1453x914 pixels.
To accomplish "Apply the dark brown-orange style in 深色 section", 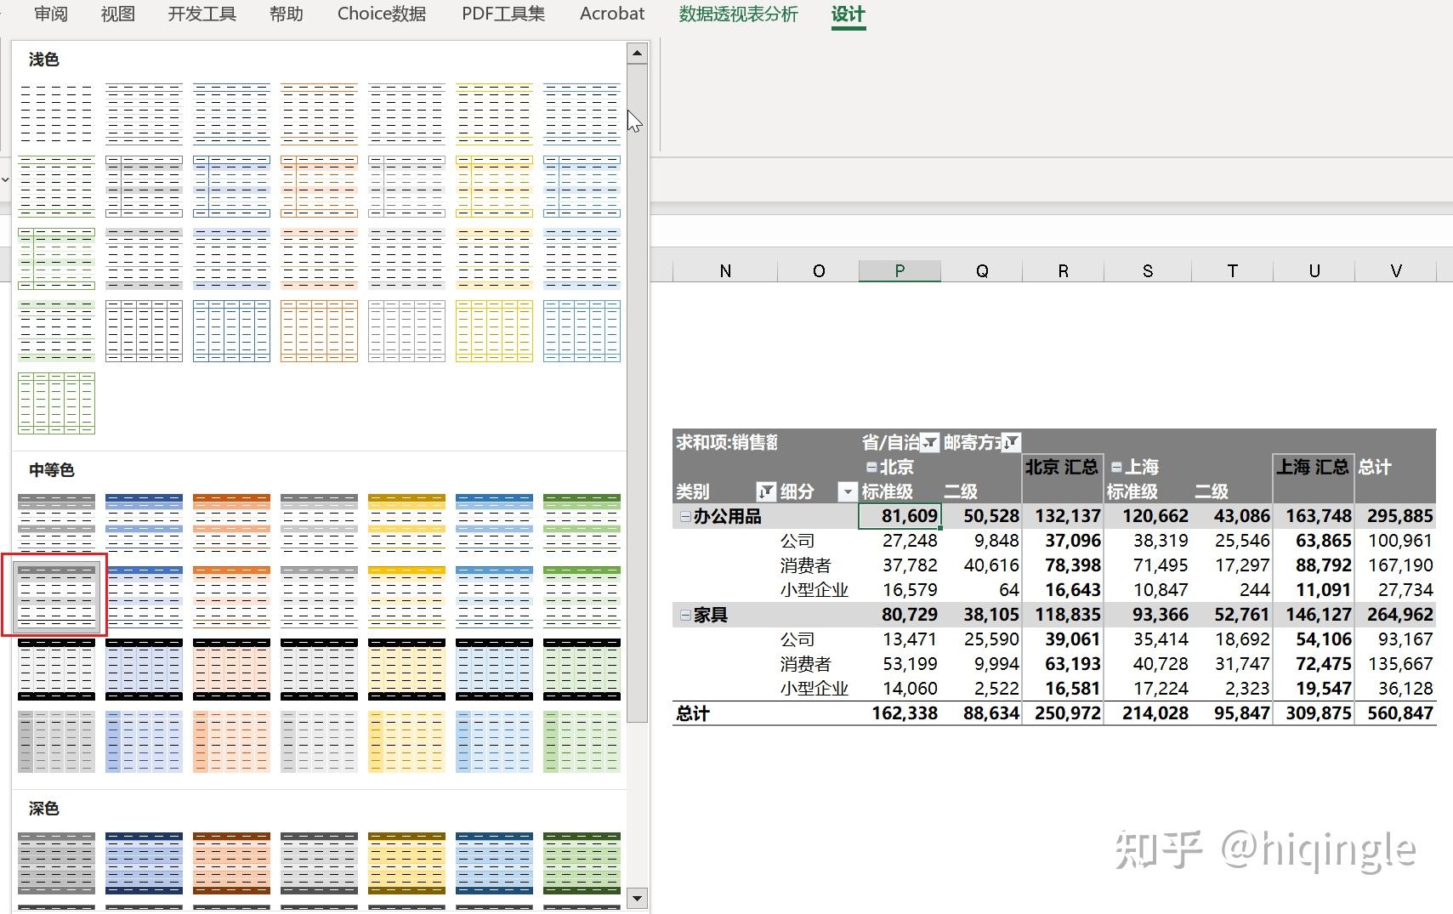I will (231, 863).
